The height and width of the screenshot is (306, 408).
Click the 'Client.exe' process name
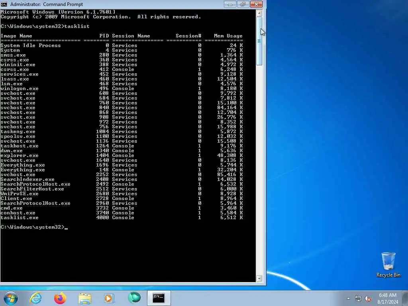point(16,198)
